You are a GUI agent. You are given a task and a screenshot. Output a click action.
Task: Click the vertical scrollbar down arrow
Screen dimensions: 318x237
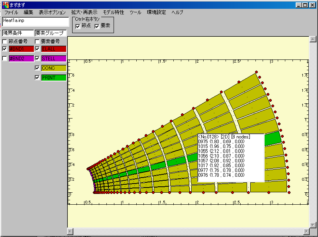[x=313, y=225]
